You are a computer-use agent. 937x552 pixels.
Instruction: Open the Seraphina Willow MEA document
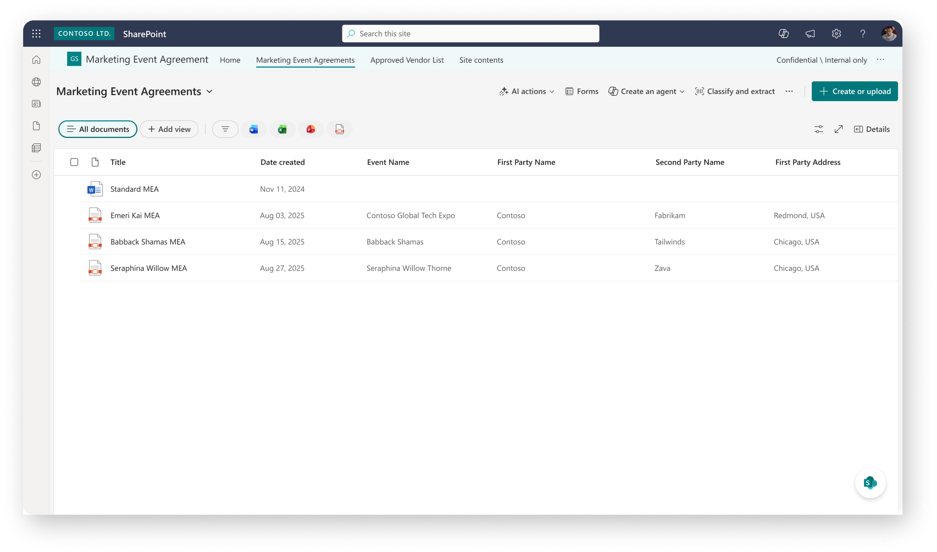[x=149, y=268]
